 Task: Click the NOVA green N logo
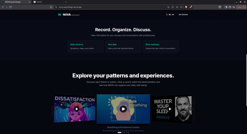(x=59, y=15)
